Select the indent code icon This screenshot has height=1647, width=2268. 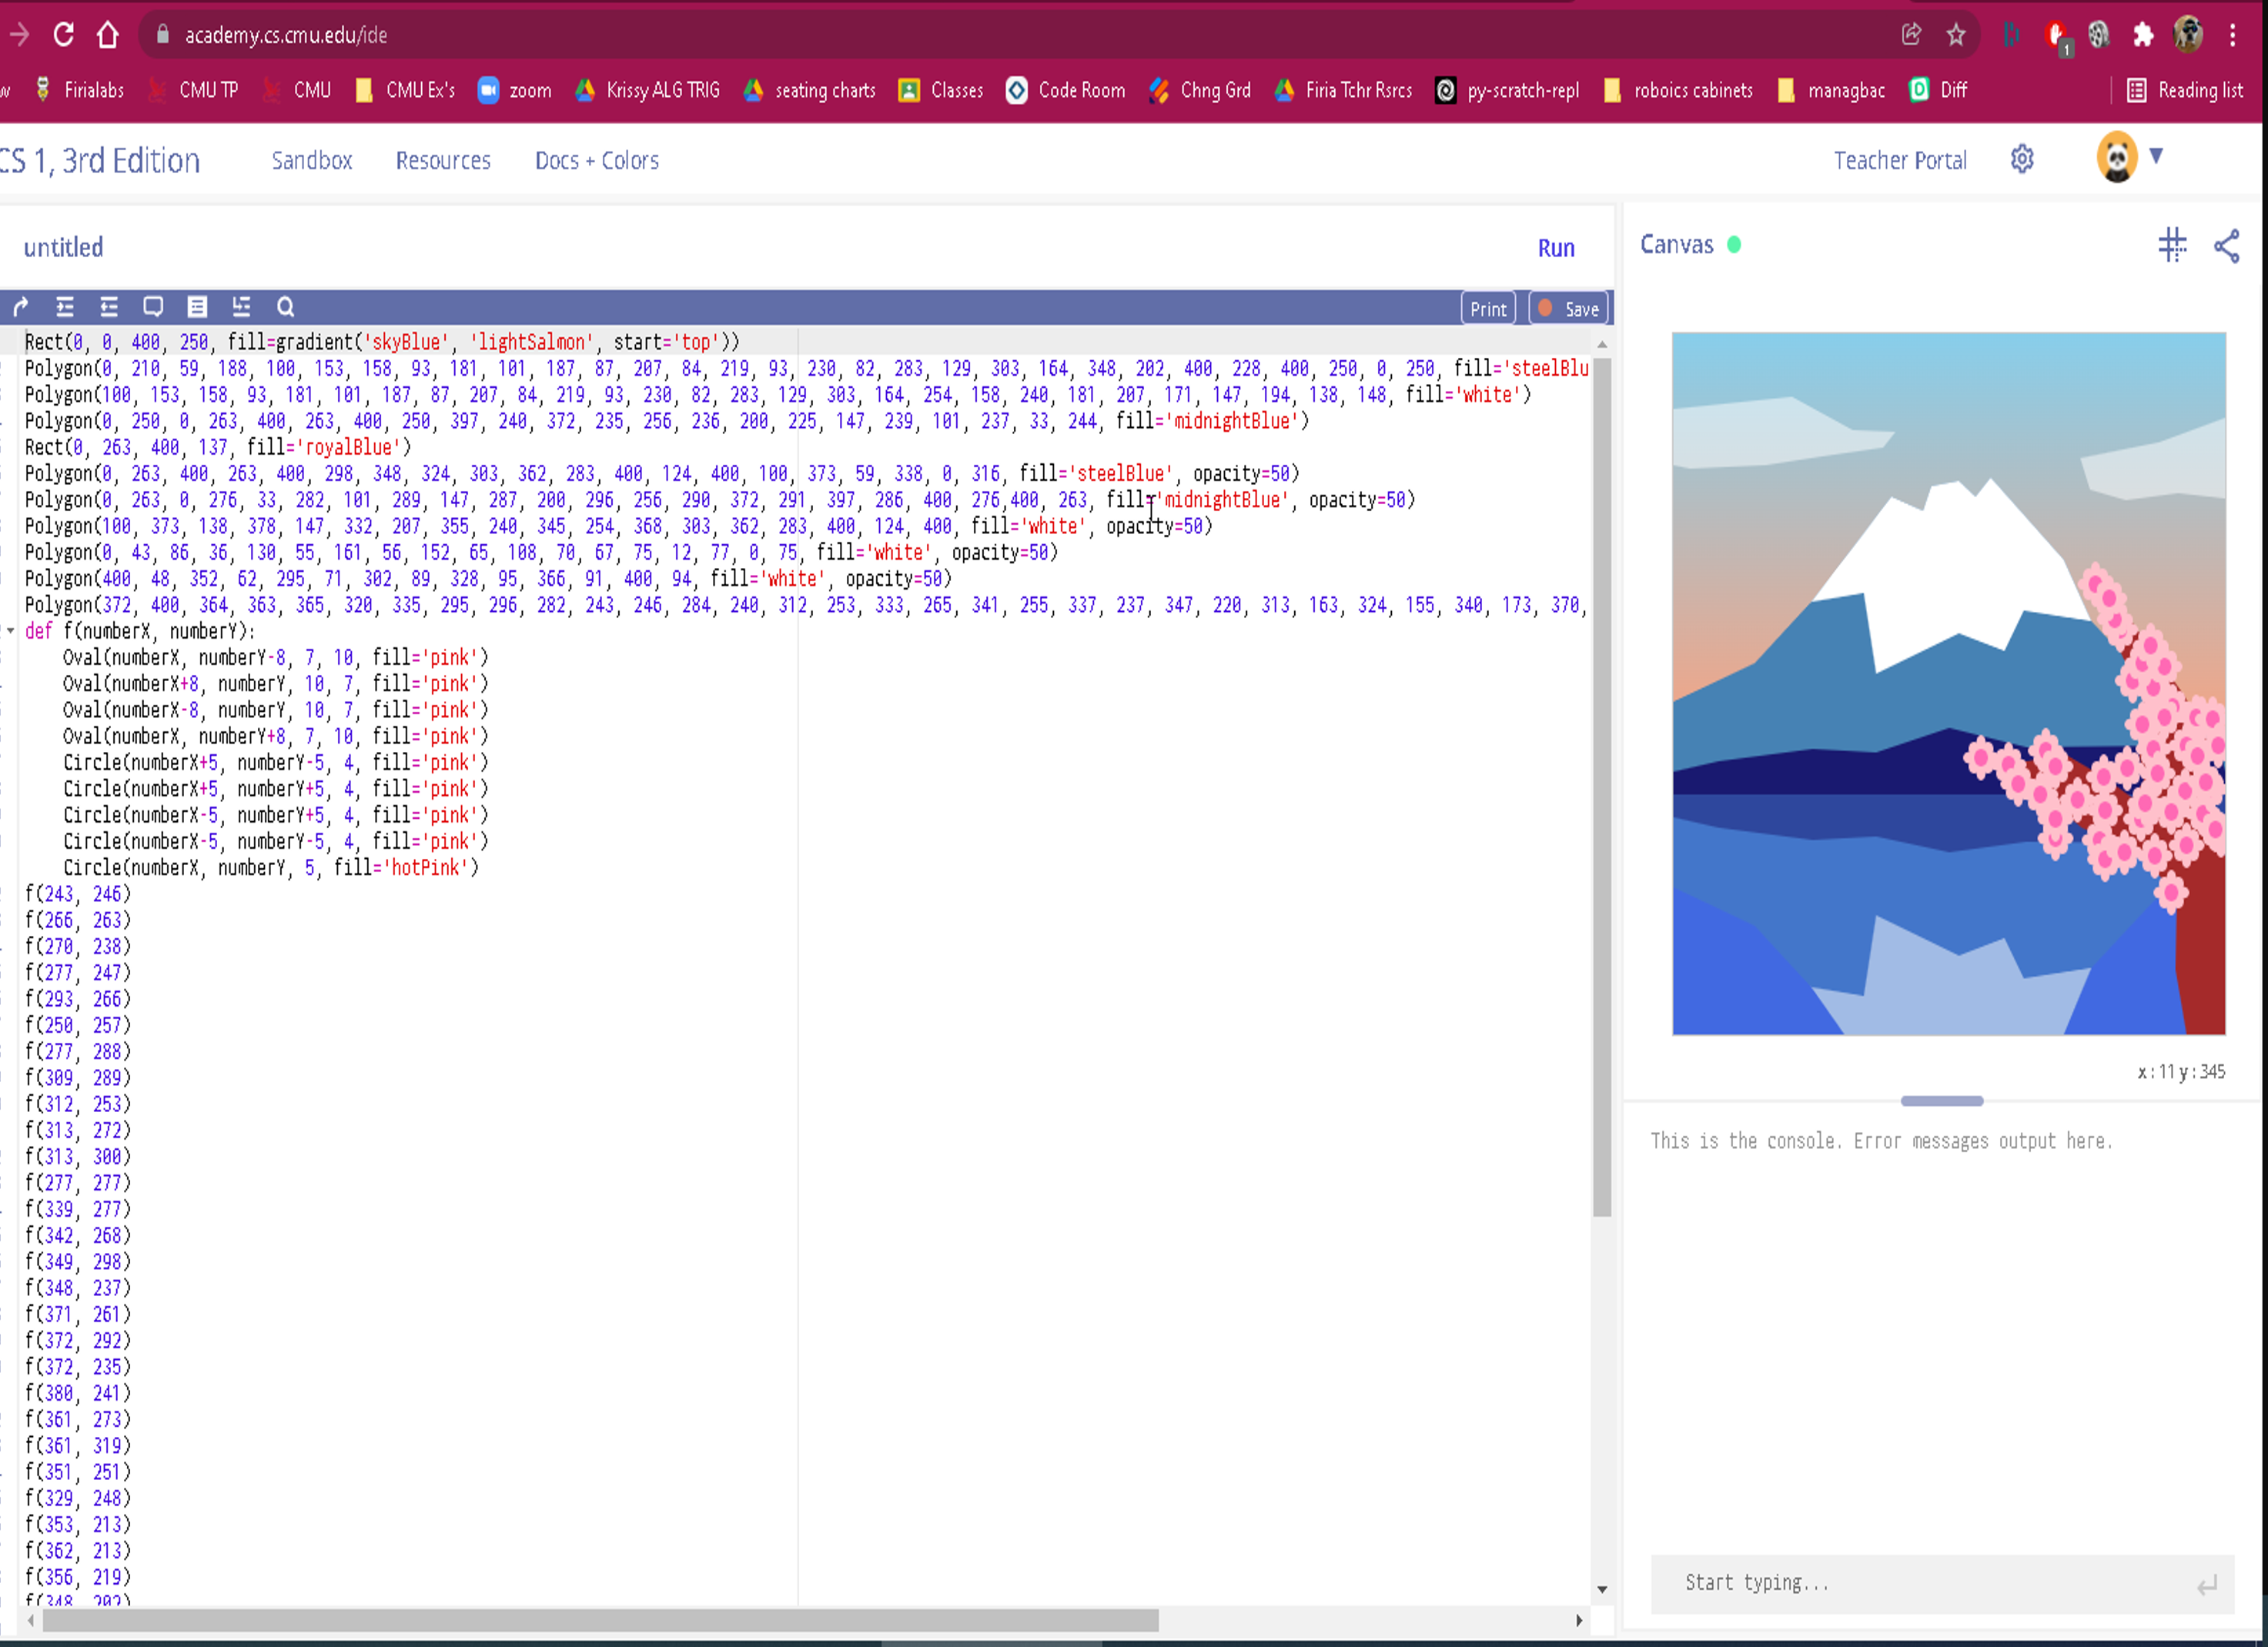coord(65,307)
